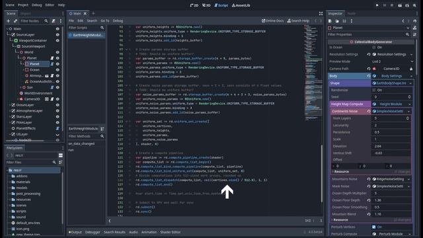Open Resolution Settings resource dropdown arrow

(x=411, y=54)
